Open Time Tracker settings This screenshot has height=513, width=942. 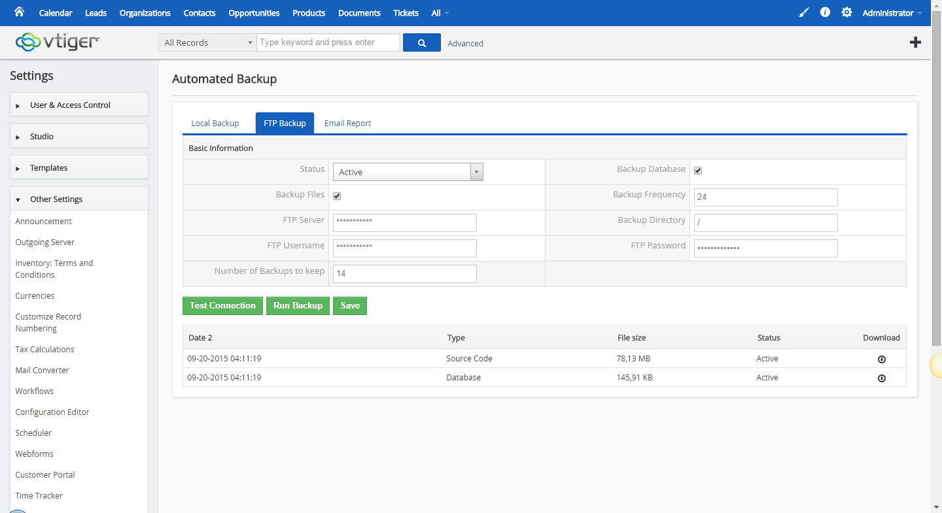[39, 496]
